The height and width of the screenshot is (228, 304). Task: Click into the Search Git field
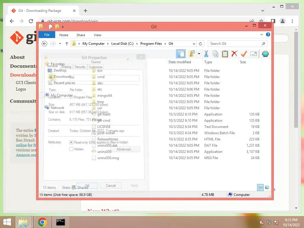pyautogui.click(x=235, y=44)
